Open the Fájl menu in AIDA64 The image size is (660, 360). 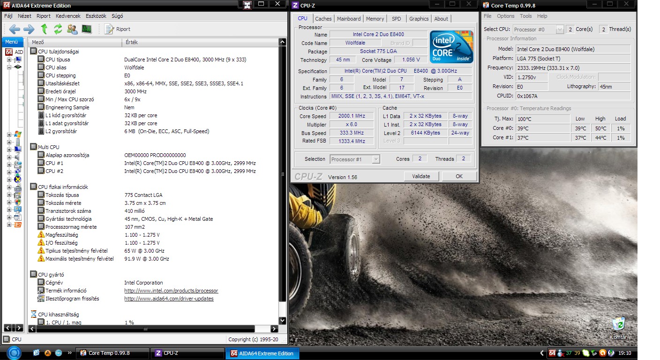click(x=8, y=16)
